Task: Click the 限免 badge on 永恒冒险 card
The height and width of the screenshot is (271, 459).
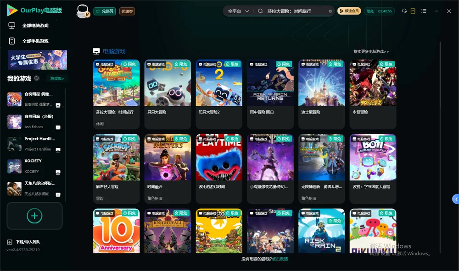Action: coord(386,64)
